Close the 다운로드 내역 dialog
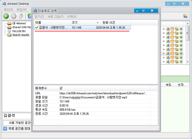The height and width of the screenshot is (139, 192). tap(152, 11)
